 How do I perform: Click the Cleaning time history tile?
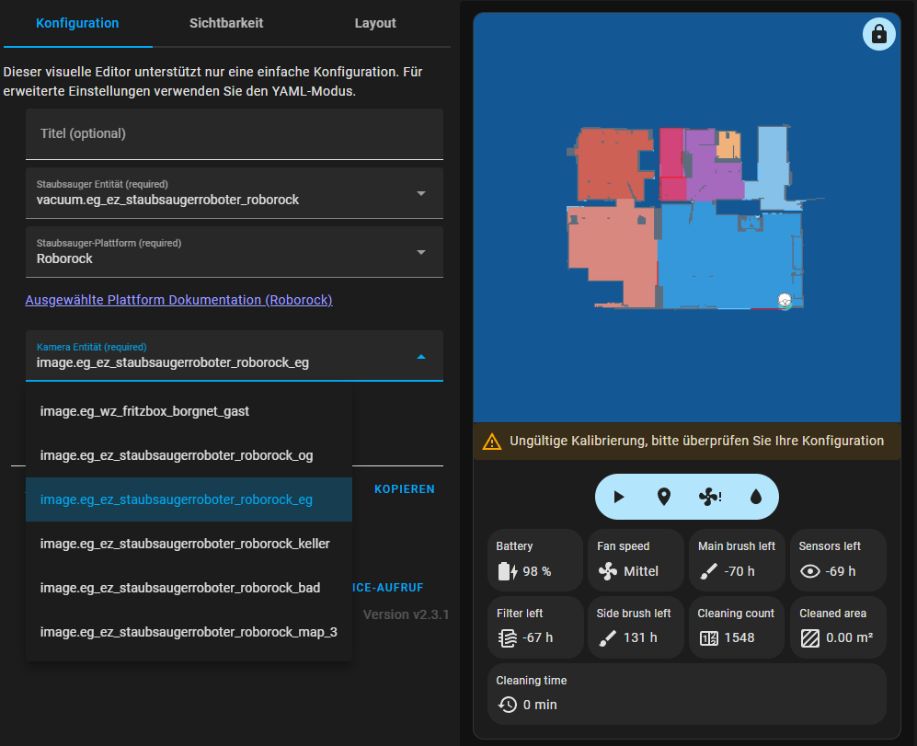pyautogui.click(x=686, y=694)
